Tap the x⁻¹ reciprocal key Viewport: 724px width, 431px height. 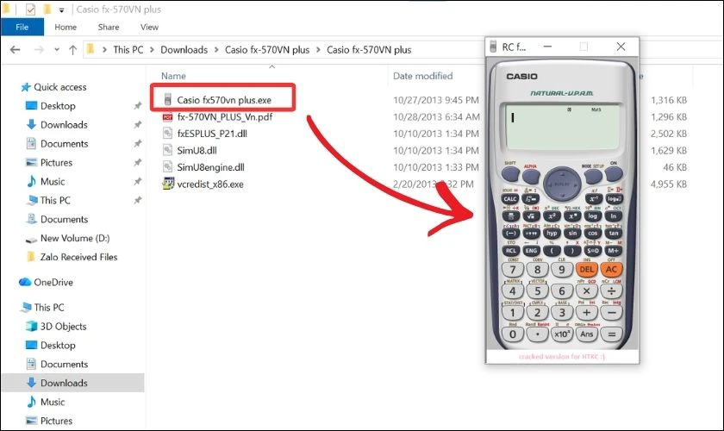(593, 199)
